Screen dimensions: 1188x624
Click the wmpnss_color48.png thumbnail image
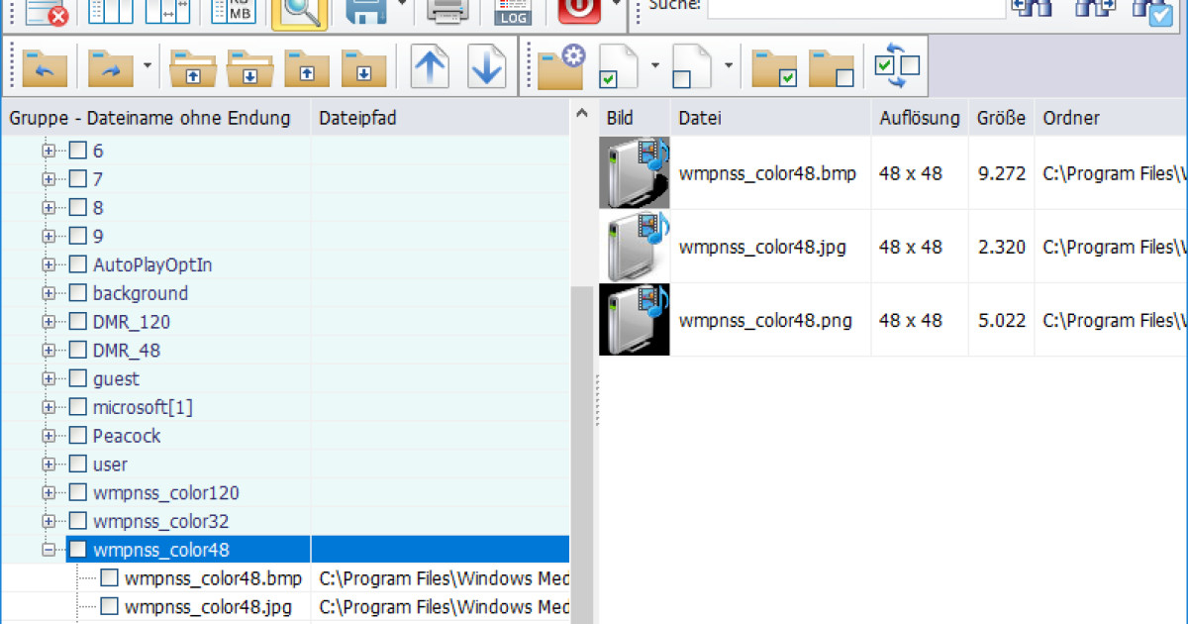635,320
